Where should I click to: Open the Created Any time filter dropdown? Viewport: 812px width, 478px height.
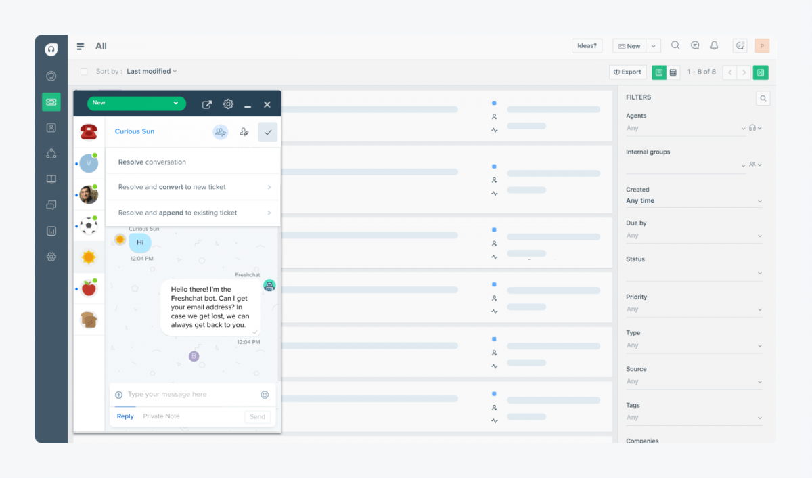(694, 201)
